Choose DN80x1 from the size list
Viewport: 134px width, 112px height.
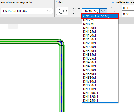coord(100,24)
